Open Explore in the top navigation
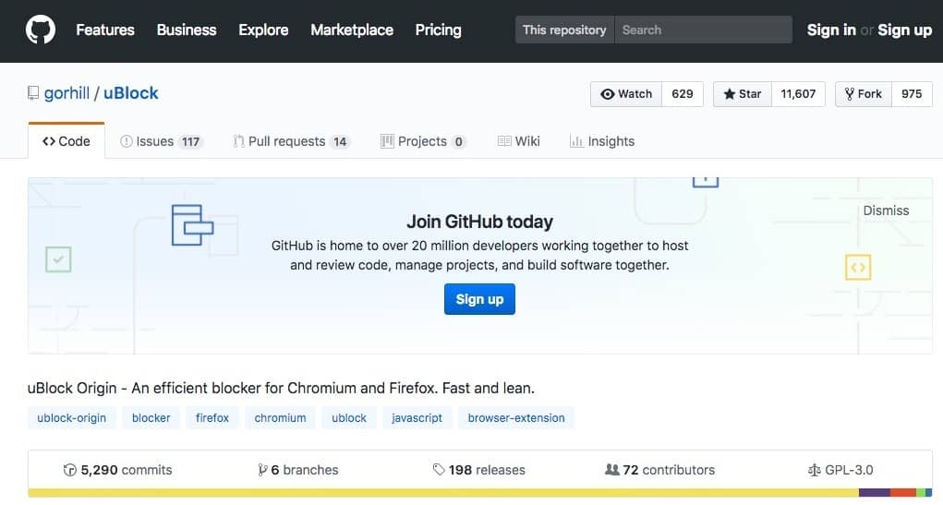 tap(263, 30)
